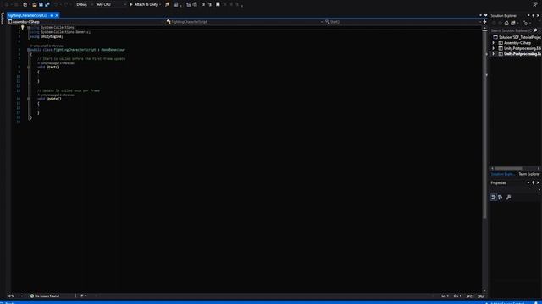
Task: Click the CRLF line ending indicator
Action: coord(481,296)
